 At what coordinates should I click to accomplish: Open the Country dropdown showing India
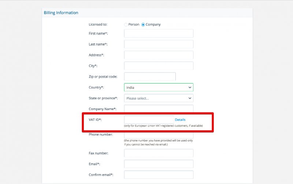(159, 87)
